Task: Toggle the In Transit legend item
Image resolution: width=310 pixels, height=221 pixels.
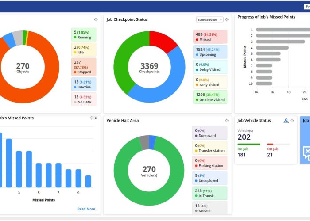Action: coord(210,193)
